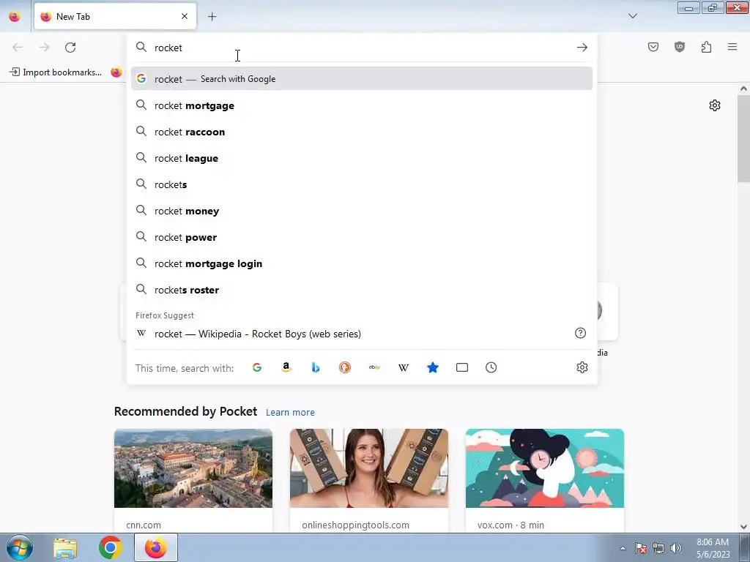The image size is (750, 562).
Task: Search in History clock icon
Action: (491, 367)
